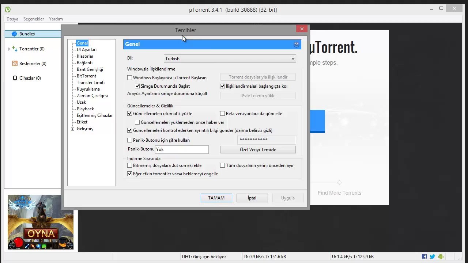Select UI Ayarları in the preferences tree

click(x=87, y=50)
